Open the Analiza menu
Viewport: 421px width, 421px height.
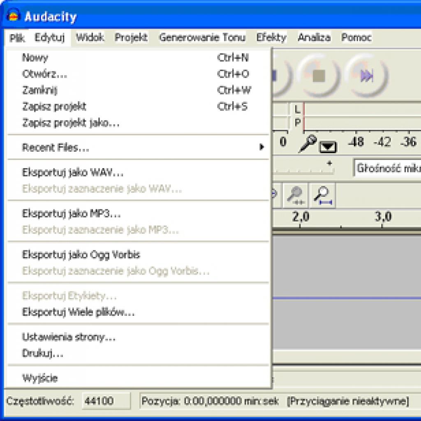314,37
